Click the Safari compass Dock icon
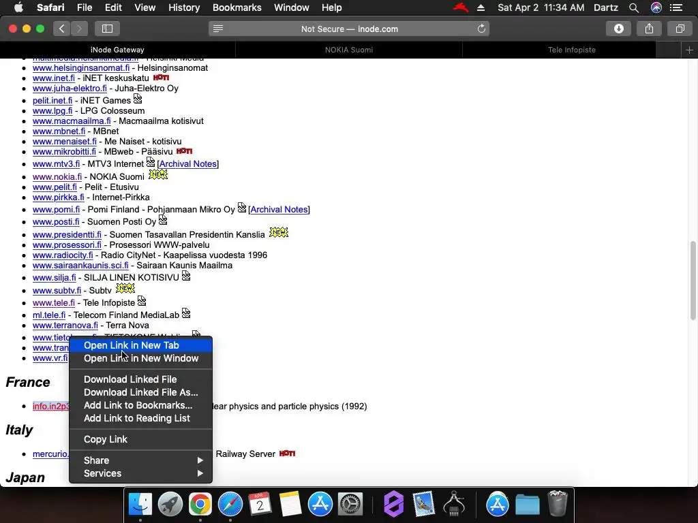The image size is (698, 523). 230,505
